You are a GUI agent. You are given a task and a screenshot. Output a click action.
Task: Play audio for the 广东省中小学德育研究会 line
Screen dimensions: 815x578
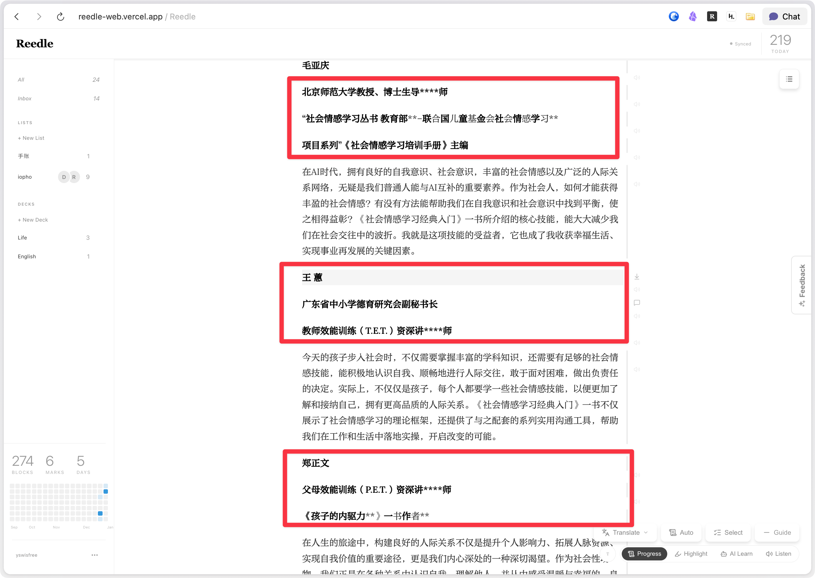[637, 316]
